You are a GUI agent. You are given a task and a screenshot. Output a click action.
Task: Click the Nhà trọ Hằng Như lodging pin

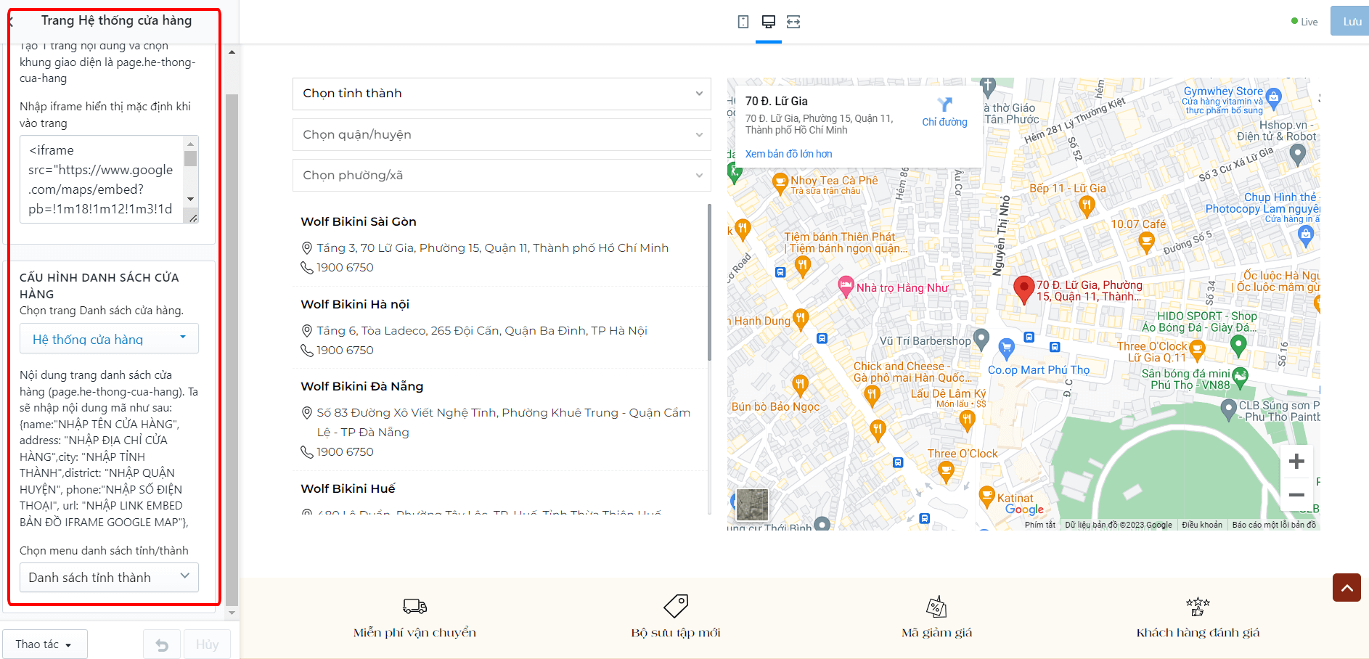(846, 286)
